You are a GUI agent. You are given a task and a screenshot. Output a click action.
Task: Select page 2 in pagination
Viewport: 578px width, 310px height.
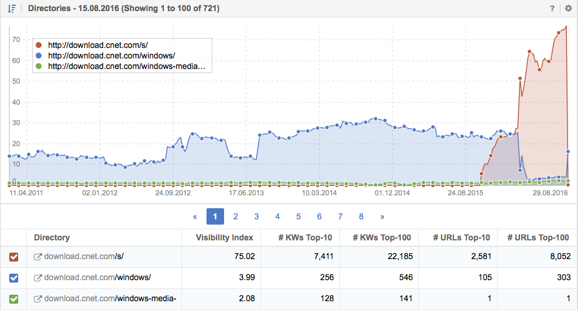pos(236,216)
